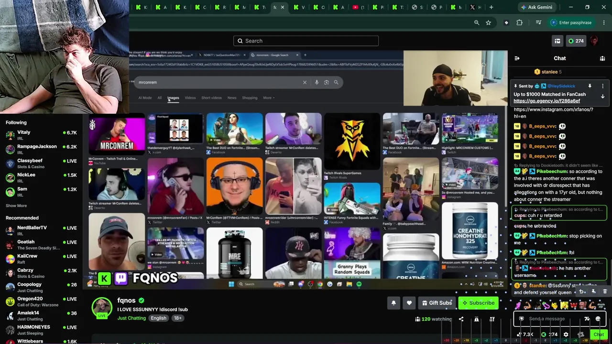Screen dimensions: 612x344
Task: Open NickLee's IRL stream
Action: coord(41,177)
